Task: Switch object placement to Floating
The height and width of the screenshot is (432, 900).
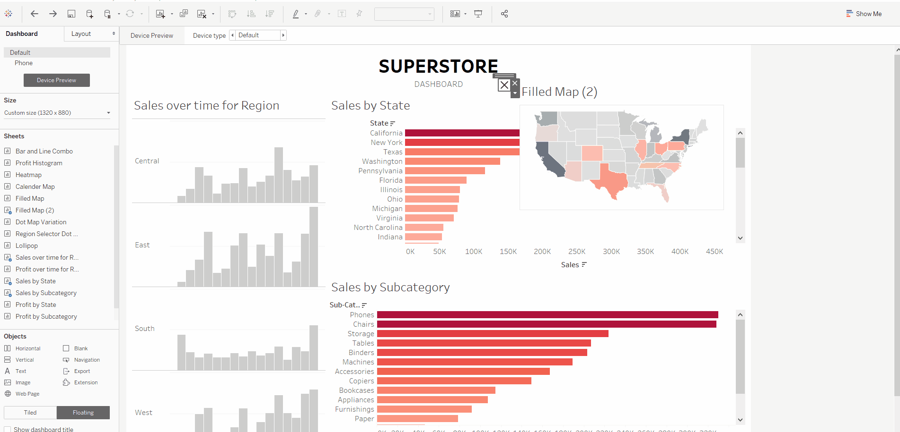Action: 83,413
